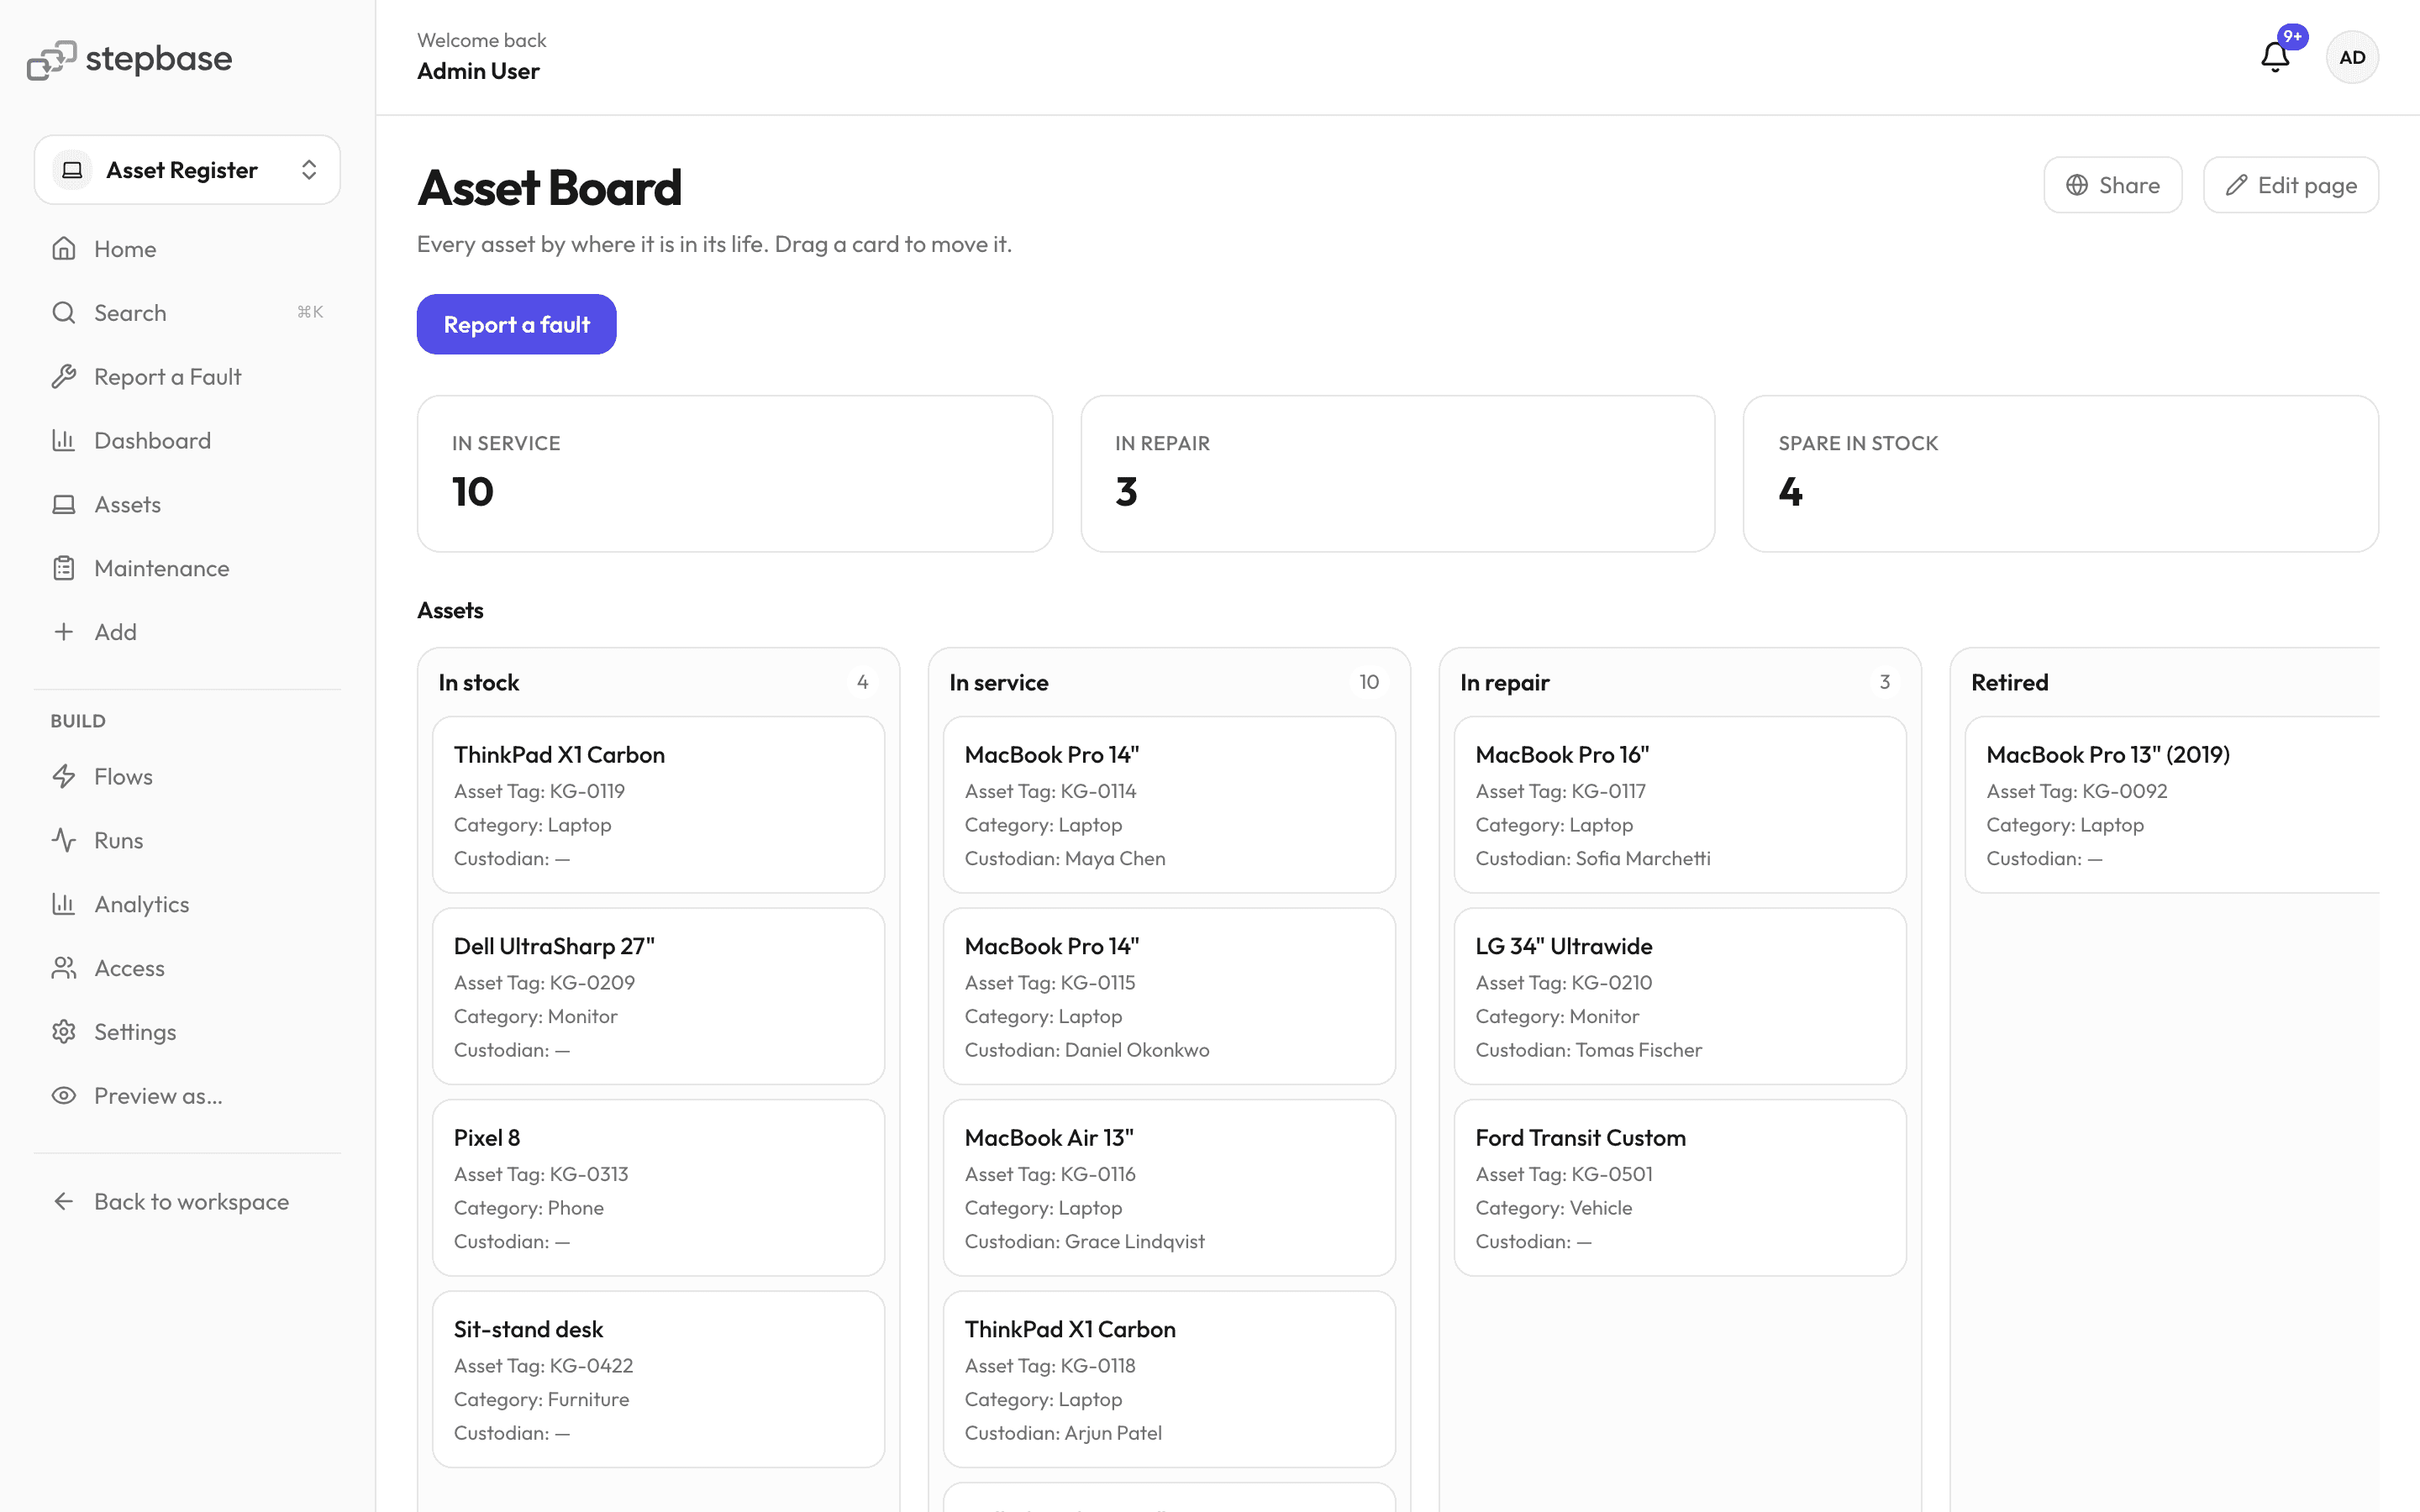The image size is (2420, 1512).
Task: Click the Preview as eye icon
Action: tap(64, 1096)
